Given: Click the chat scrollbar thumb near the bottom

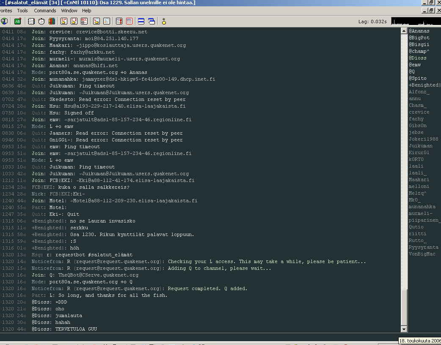Looking at the screenshot, I should (404, 308).
